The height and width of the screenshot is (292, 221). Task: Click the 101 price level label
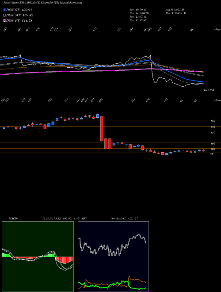(x=213, y=149)
